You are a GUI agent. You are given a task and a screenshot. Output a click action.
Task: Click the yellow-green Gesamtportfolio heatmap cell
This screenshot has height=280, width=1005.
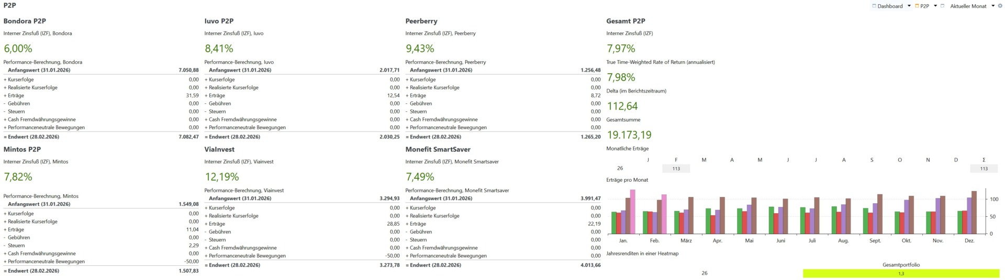click(x=901, y=274)
